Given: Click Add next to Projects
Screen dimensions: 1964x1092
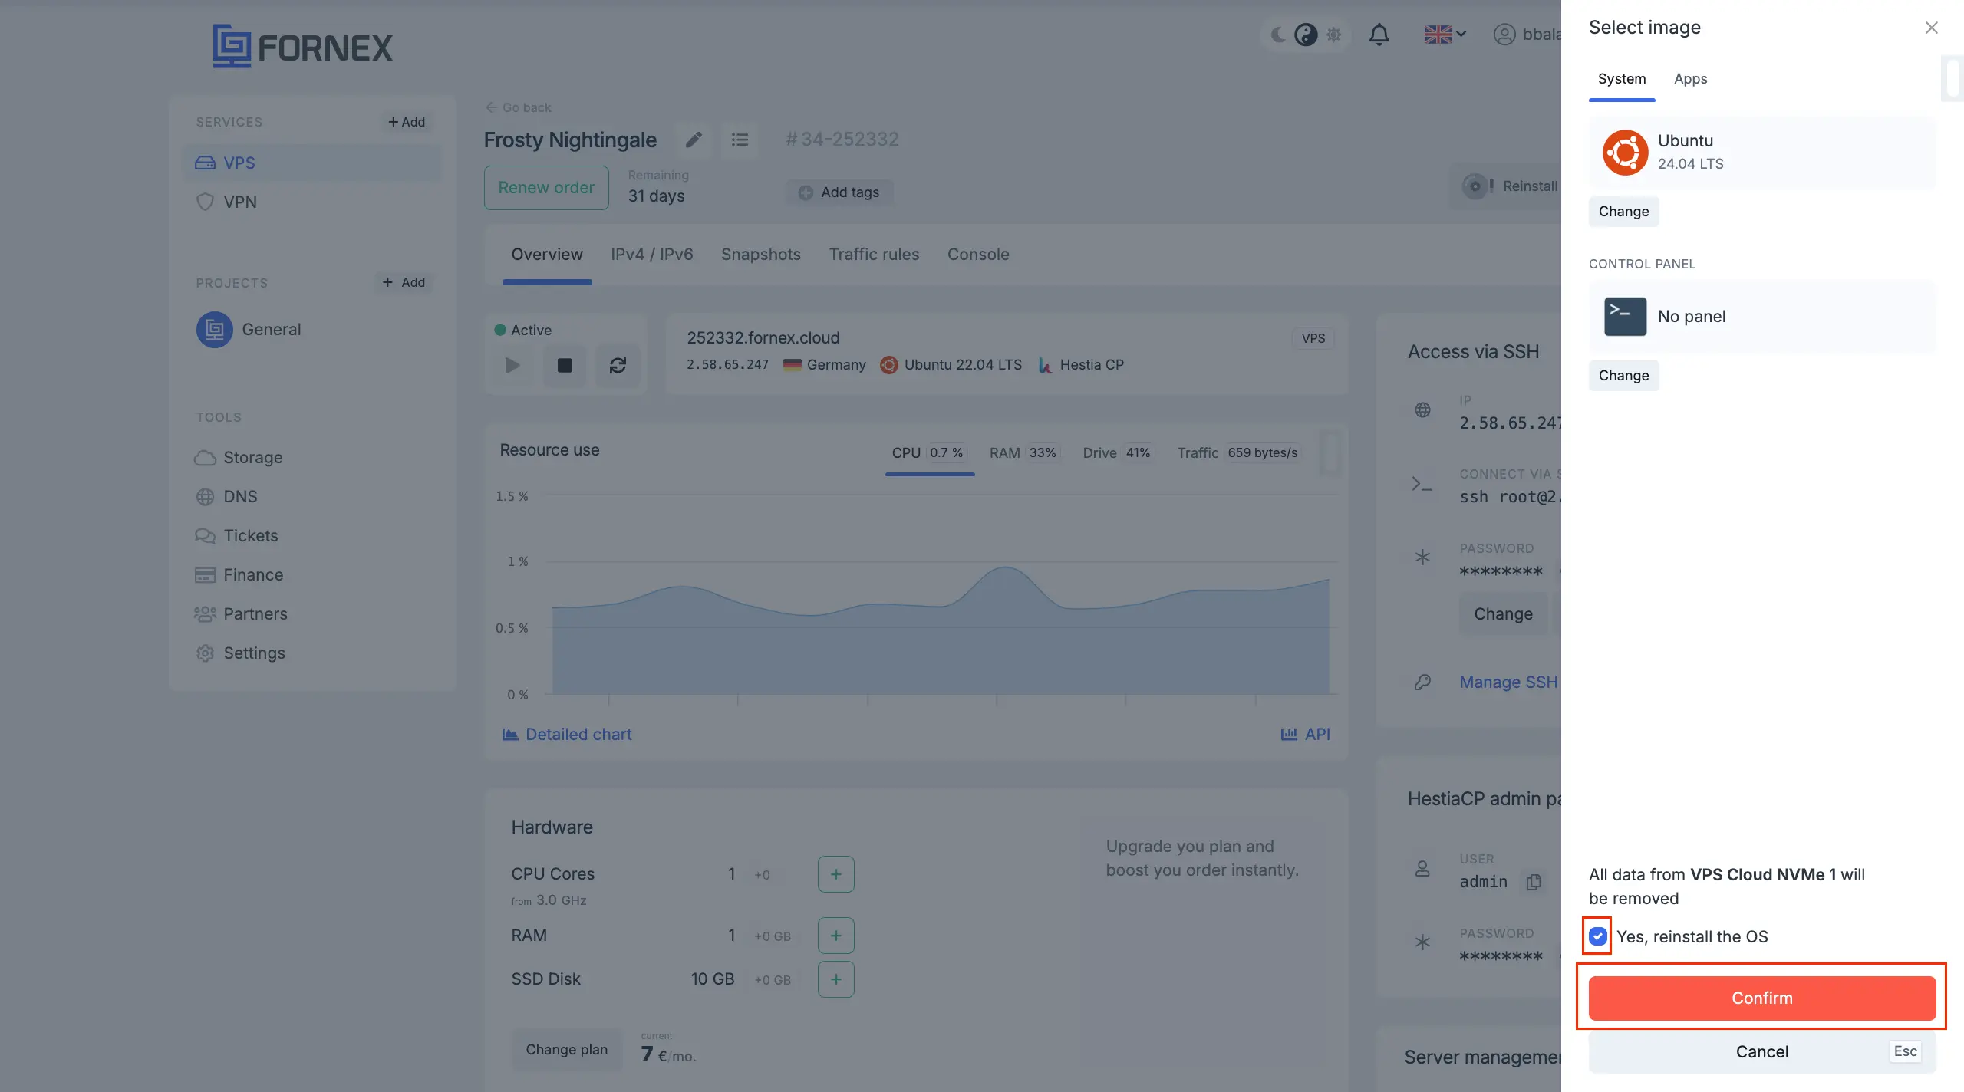Looking at the screenshot, I should tap(404, 282).
